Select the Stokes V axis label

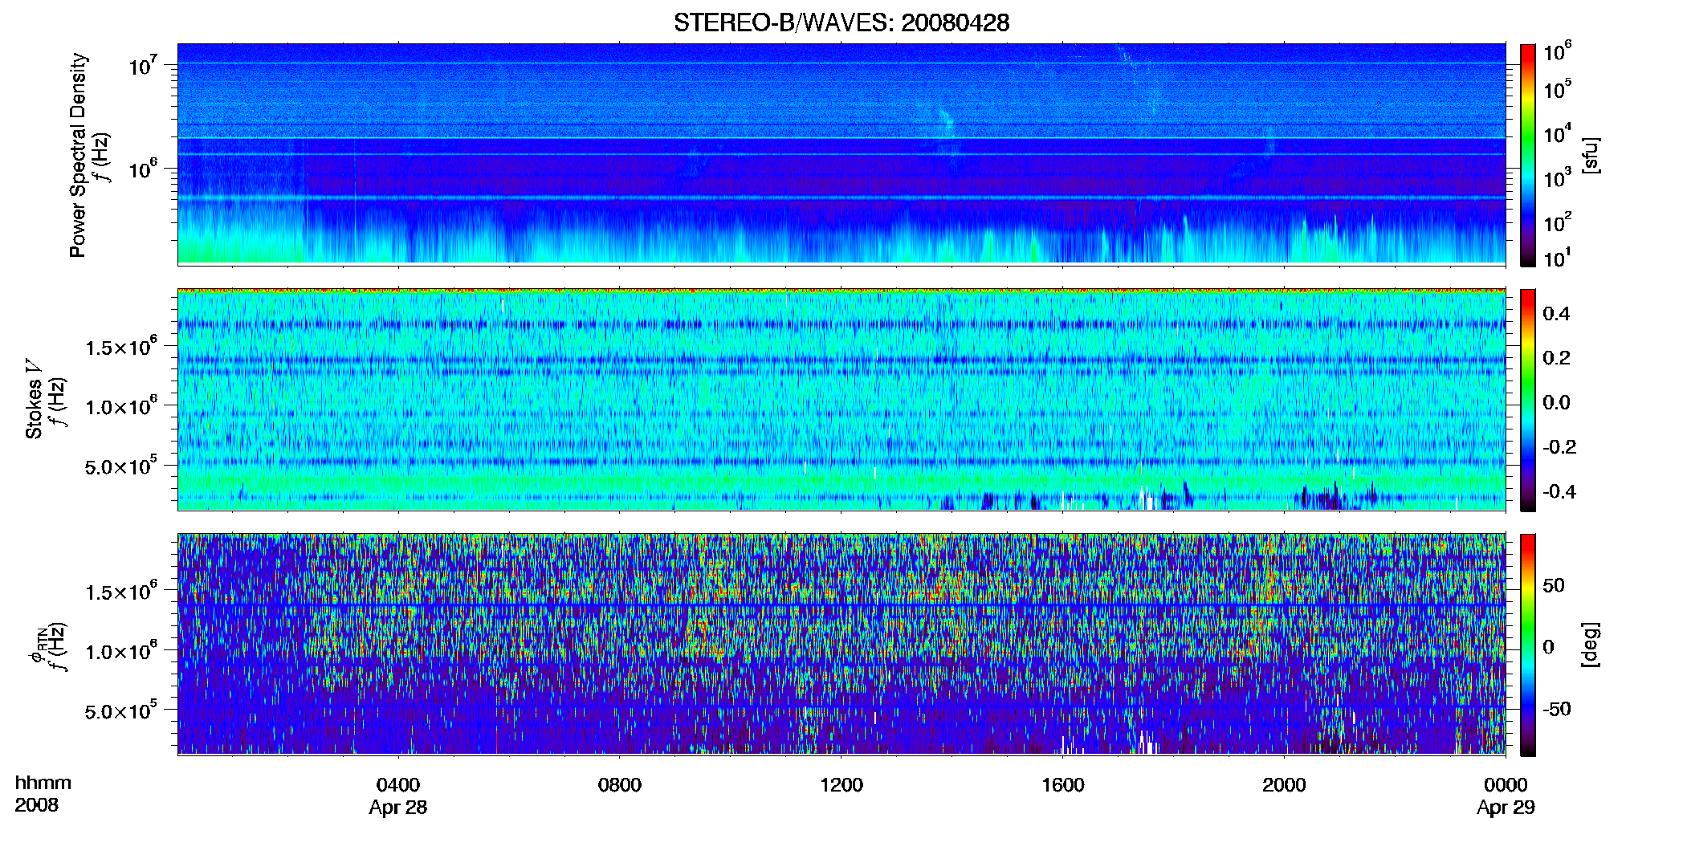34,399
